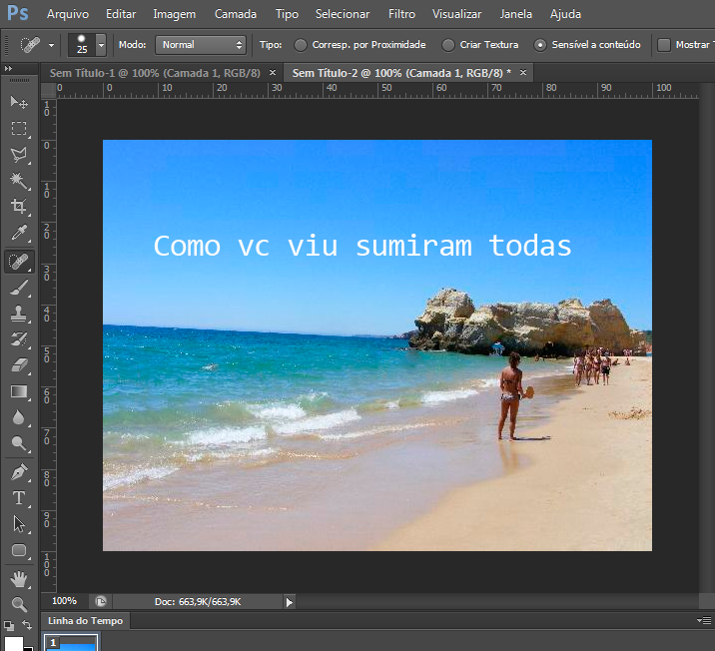Swap foreground and background colors
The height and width of the screenshot is (651, 715).
click(x=27, y=625)
